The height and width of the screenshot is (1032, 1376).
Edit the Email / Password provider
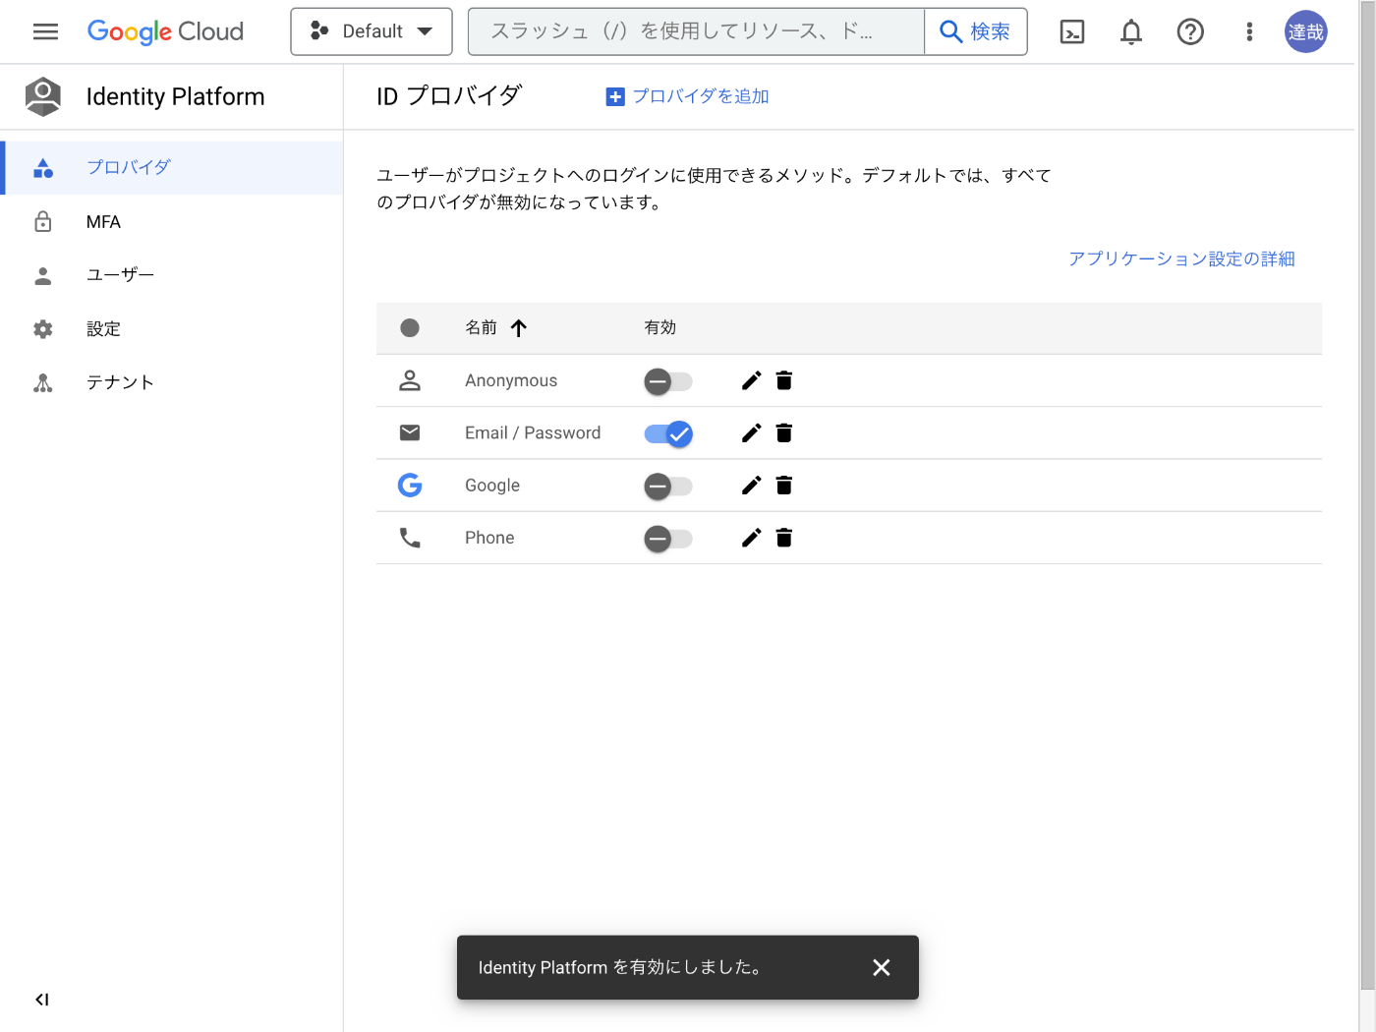click(751, 432)
